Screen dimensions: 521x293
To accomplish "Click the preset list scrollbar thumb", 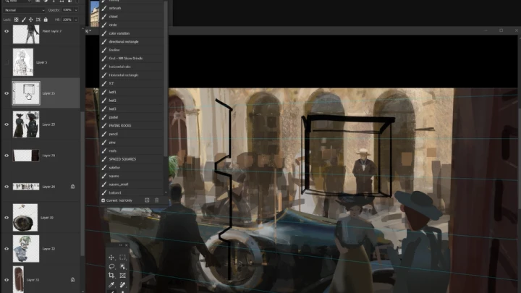I will coord(166,78).
